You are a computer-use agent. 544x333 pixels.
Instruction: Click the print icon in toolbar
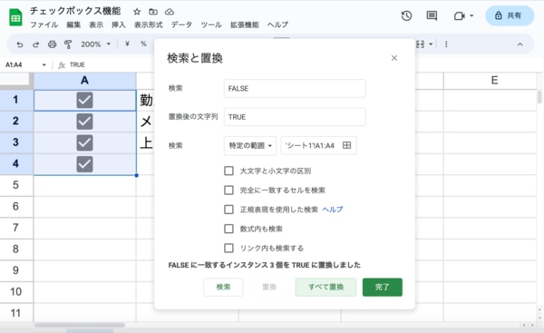pyautogui.click(x=52, y=44)
